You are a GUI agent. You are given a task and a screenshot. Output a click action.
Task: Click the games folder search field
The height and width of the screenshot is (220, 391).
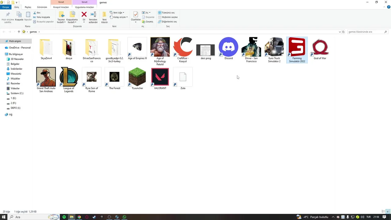pyautogui.click(x=367, y=32)
